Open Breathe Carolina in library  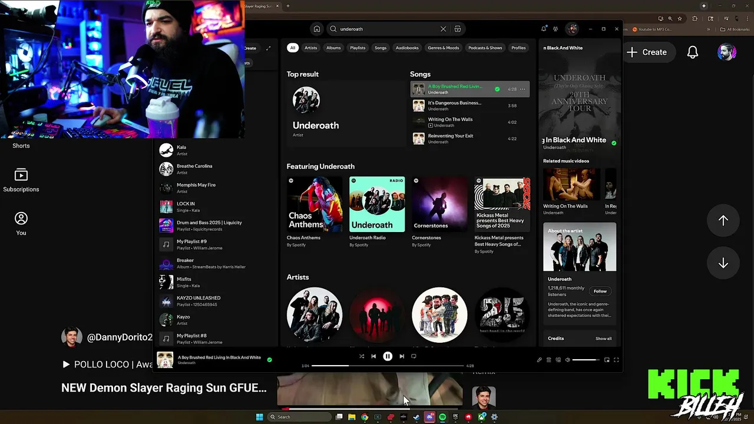pyautogui.click(x=216, y=169)
